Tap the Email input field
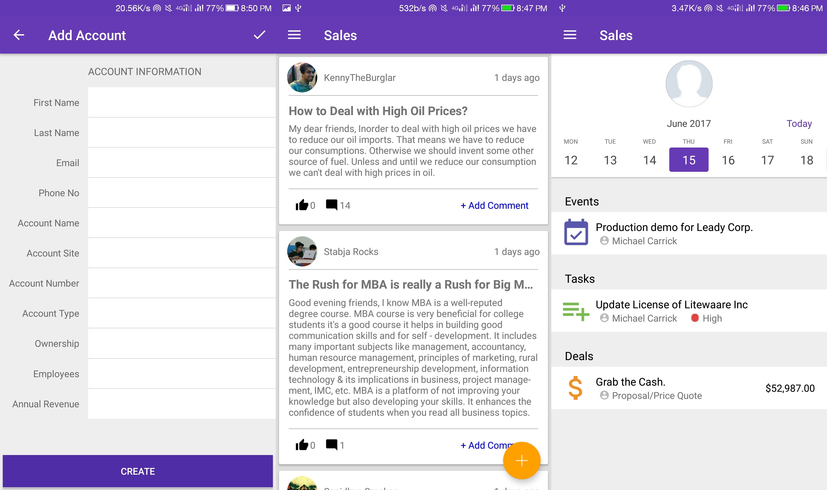The height and width of the screenshot is (490, 827). 181,163
